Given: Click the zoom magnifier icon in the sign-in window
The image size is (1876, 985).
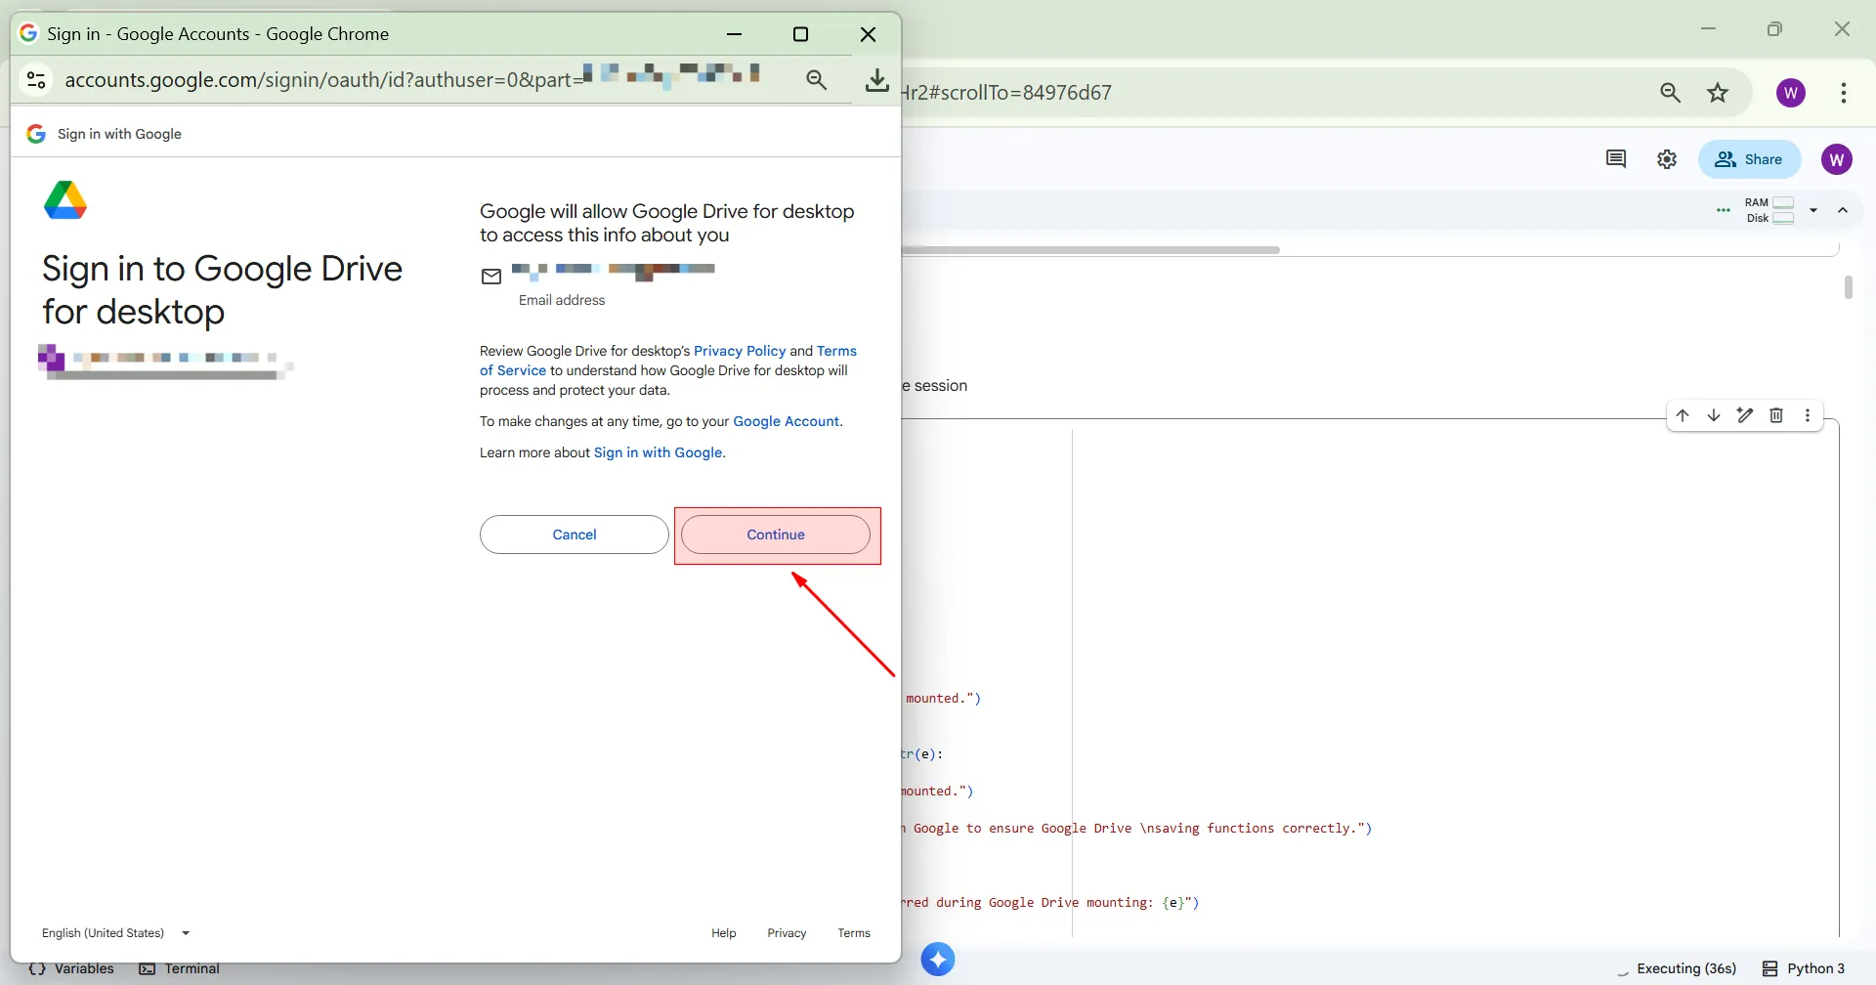Looking at the screenshot, I should [817, 80].
